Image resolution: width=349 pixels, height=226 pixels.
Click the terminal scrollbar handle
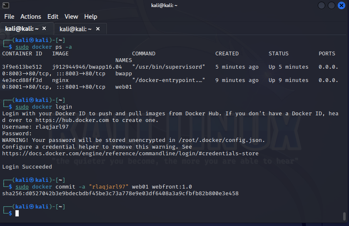pos(344,216)
